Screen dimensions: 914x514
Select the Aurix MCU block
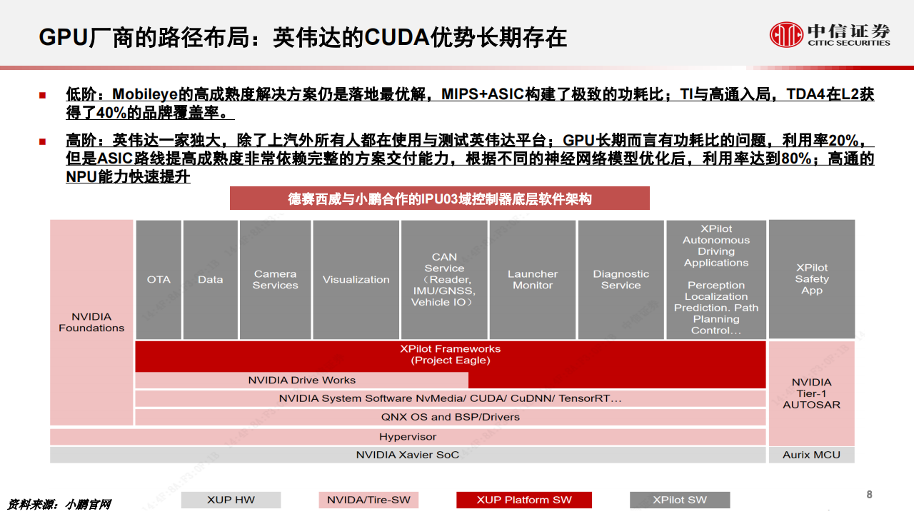[x=812, y=455]
